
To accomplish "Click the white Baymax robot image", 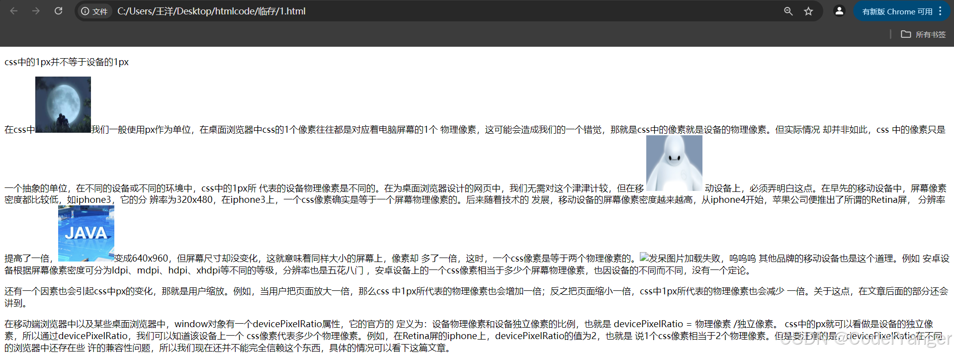I will (x=674, y=163).
